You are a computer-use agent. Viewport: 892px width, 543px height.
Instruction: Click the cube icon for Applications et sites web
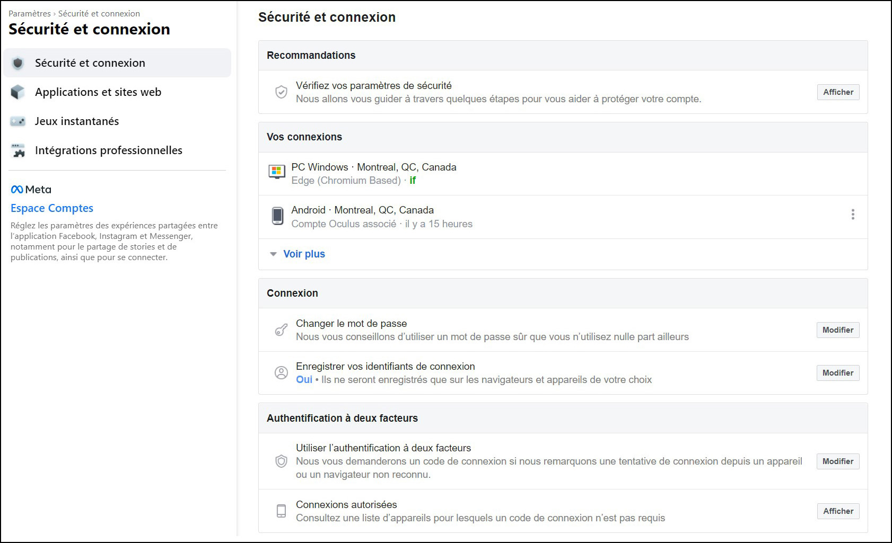point(18,92)
